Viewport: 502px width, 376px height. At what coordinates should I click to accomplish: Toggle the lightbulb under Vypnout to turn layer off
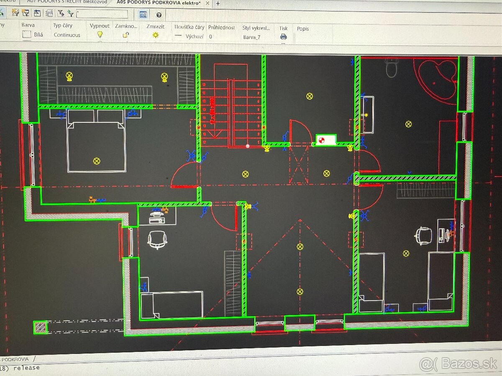click(x=100, y=35)
